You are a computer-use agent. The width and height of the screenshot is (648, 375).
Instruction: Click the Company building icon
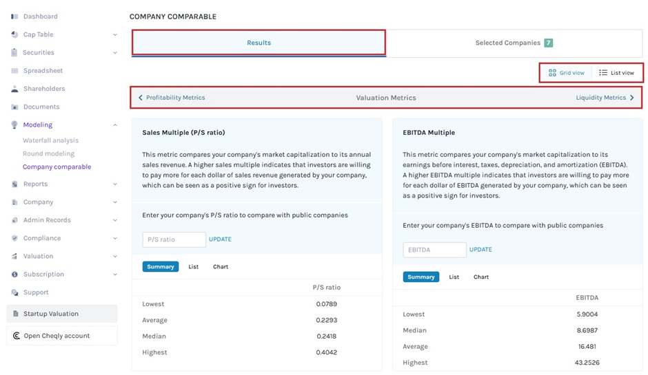click(14, 202)
